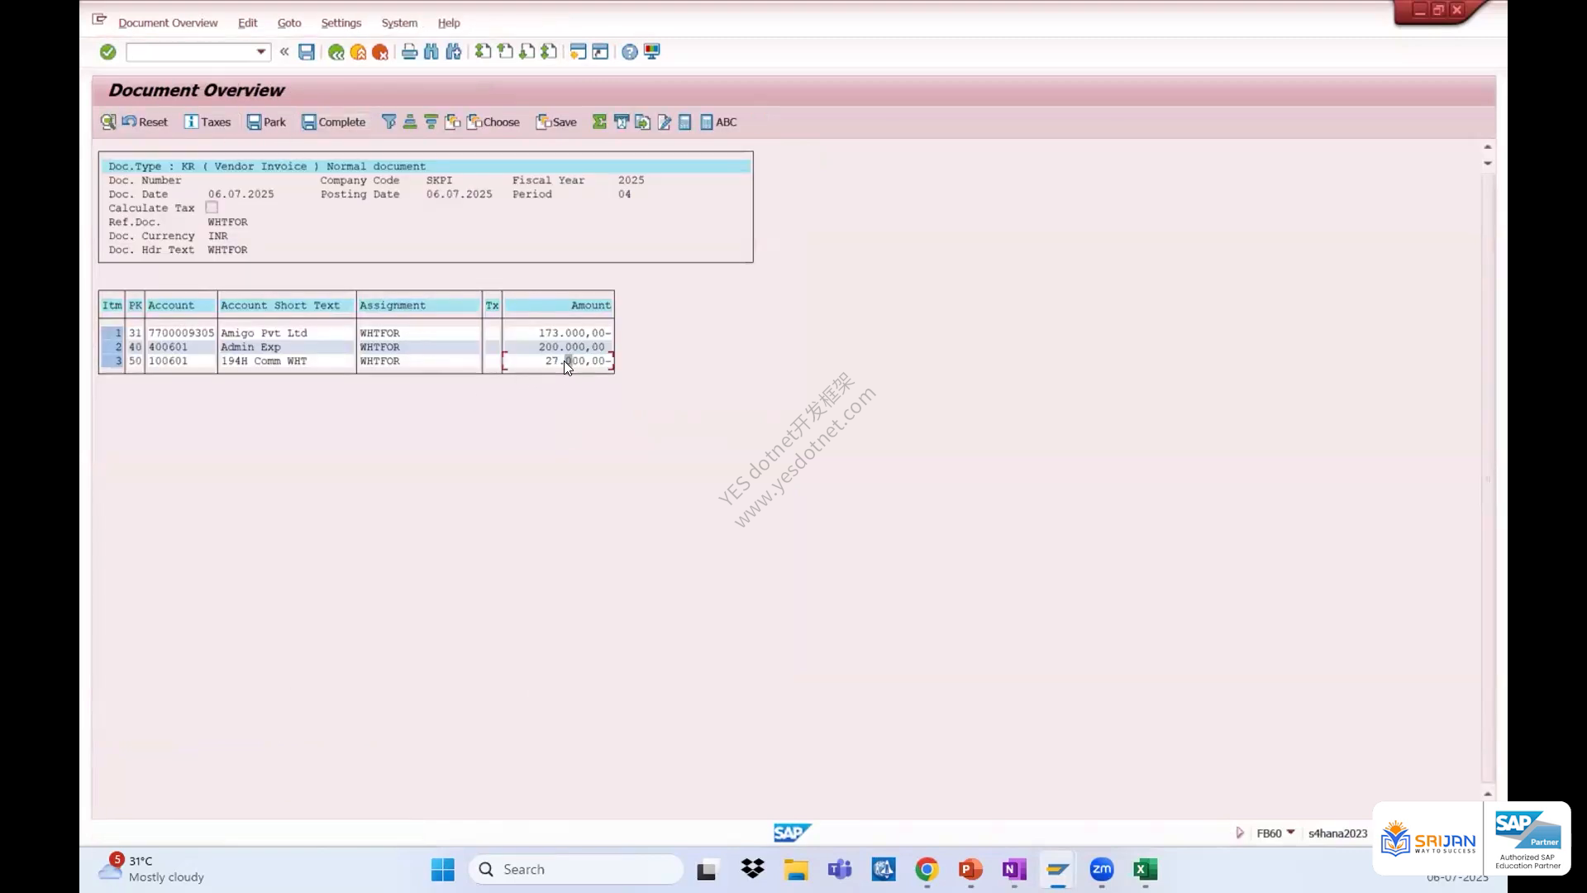The width and height of the screenshot is (1587, 893).
Task: Toggle the Calculate Tax checkbox
Action: coord(212,208)
